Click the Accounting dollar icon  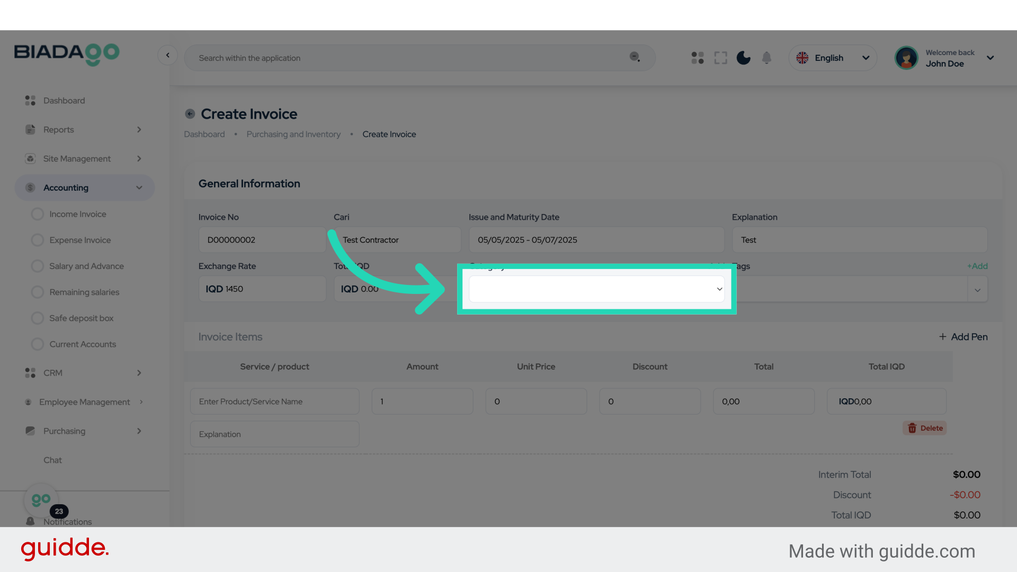(x=30, y=187)
